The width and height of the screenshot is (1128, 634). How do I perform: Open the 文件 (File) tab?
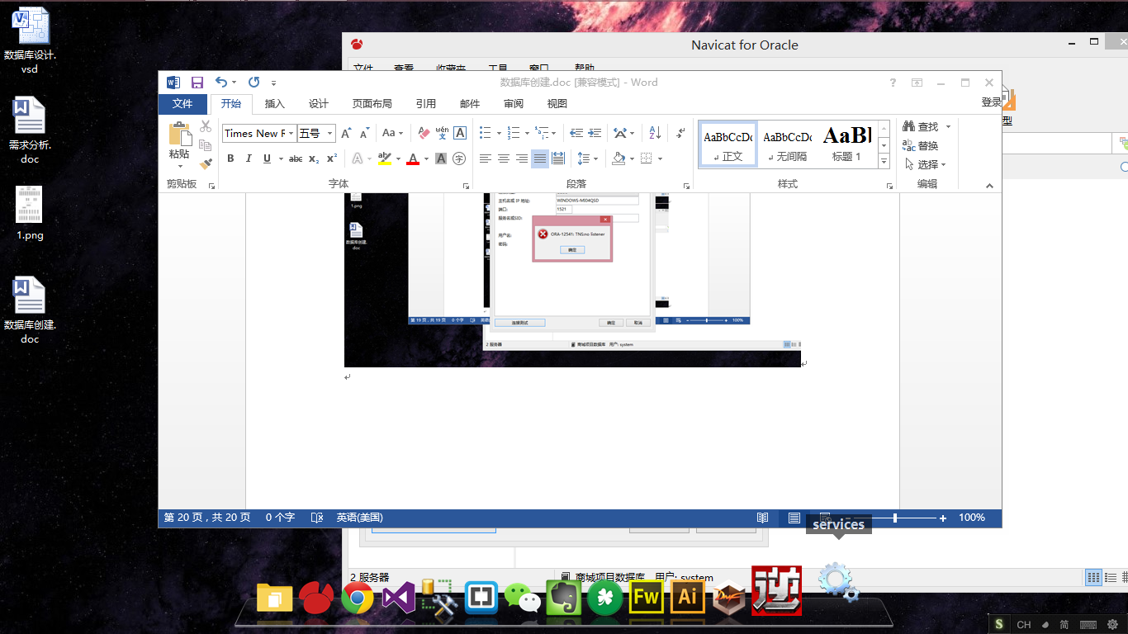tap(182, 103)
